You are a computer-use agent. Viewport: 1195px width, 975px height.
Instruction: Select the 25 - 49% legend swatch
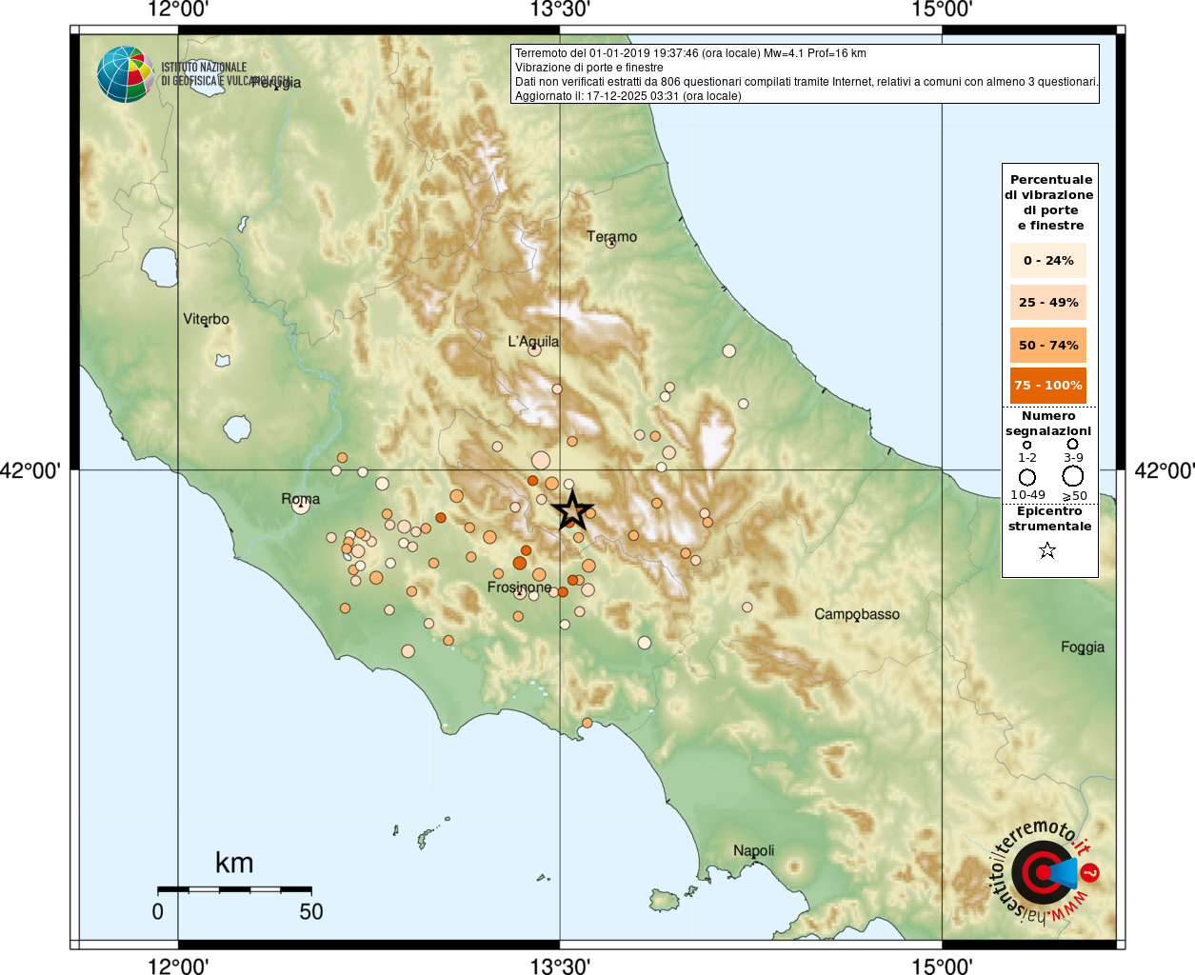tap(1048, 303)
